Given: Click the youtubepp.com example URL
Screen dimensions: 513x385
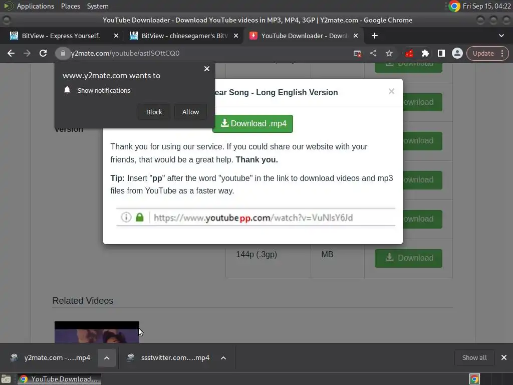Looking at the screenshot, I should click(x=253, y=218).
